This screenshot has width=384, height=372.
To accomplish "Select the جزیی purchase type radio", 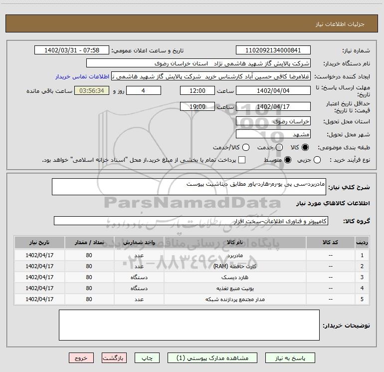I will coord(318,160).
